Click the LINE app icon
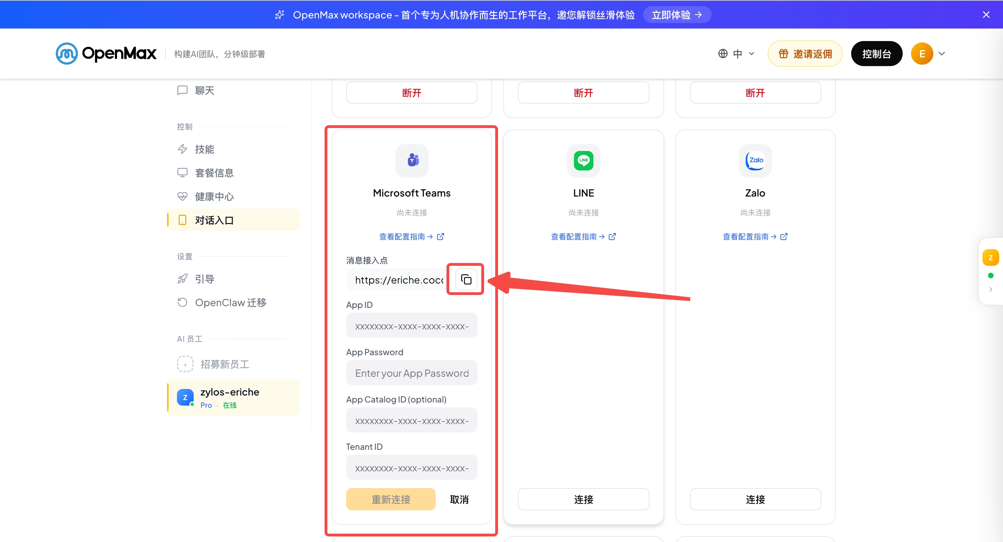This screenshot has height=542, width=1003. [583, 160]
